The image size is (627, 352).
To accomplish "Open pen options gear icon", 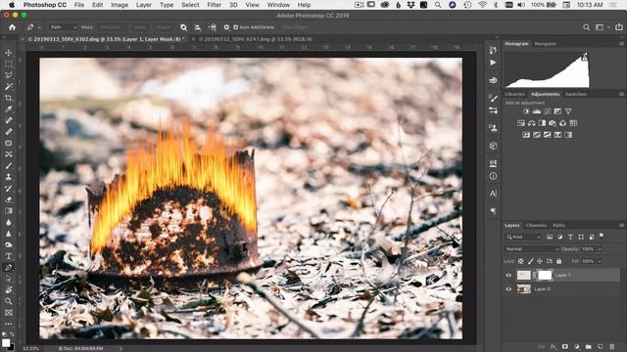I will [226, 27].
